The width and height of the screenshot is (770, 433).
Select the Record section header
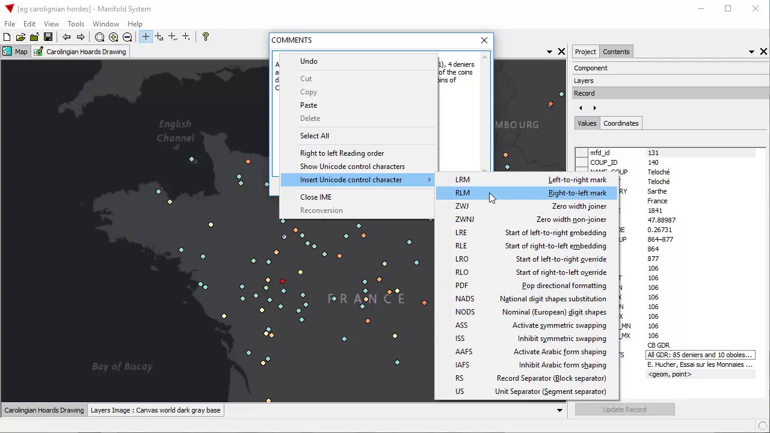(x=670, y=93)
